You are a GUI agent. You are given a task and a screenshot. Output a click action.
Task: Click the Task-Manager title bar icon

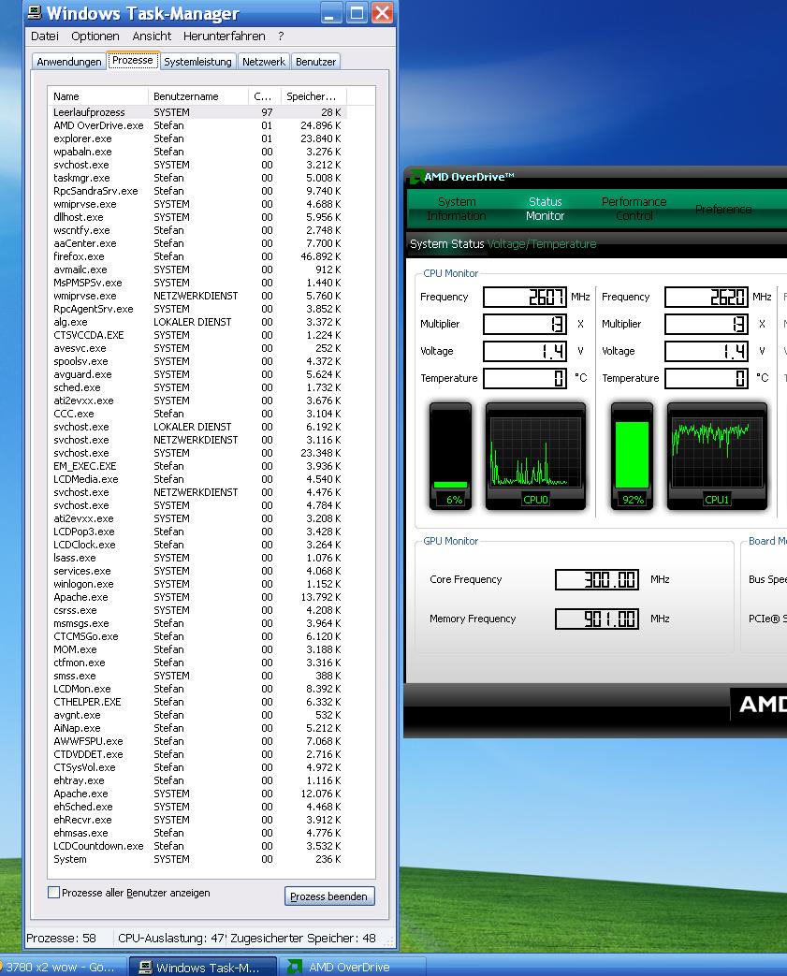click(x=35, y=12)
